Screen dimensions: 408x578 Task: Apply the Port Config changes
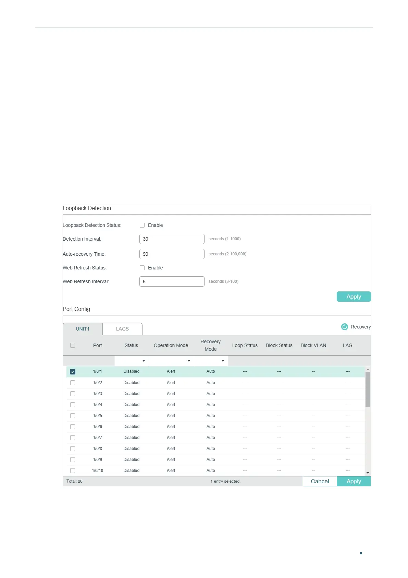354,481
